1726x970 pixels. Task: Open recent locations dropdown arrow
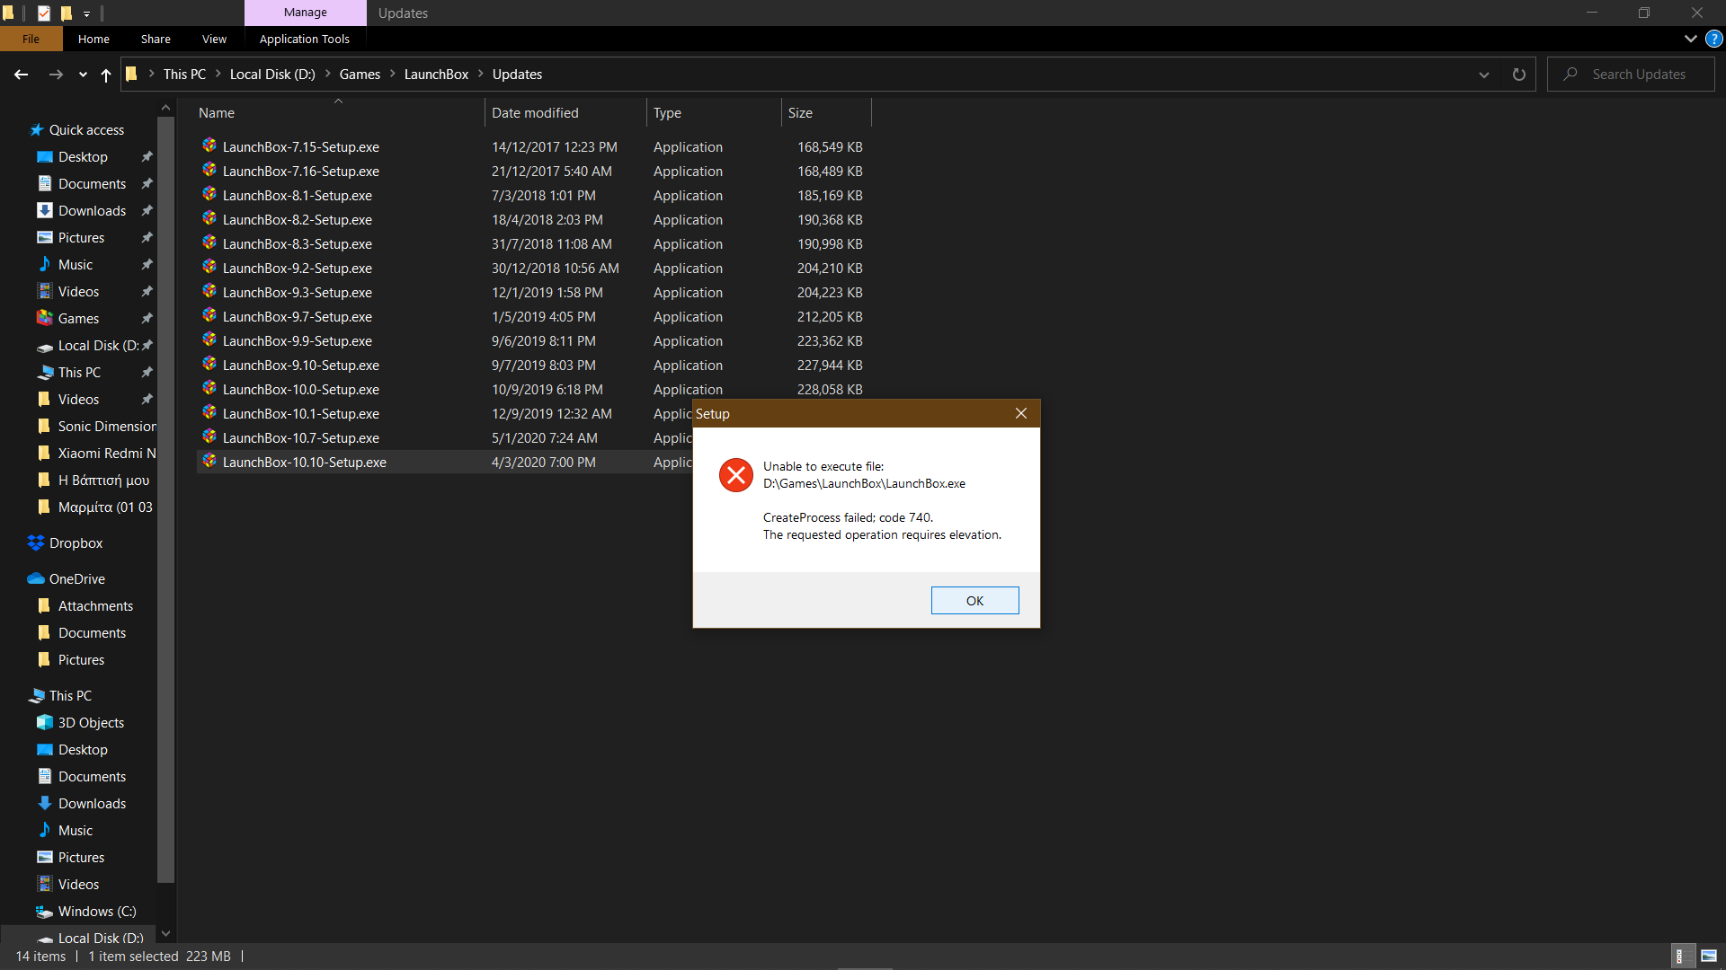[x=83, y=75]
